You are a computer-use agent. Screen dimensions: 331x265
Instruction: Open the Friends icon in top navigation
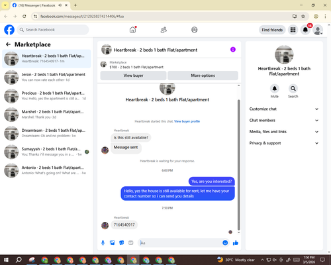164,30
